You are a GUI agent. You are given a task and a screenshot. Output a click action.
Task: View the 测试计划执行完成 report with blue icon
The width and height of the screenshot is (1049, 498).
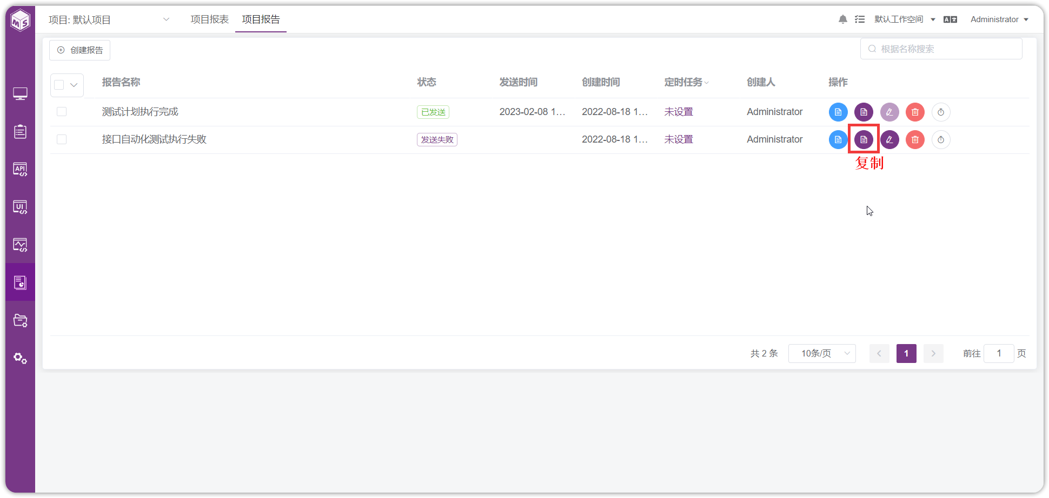838,112
